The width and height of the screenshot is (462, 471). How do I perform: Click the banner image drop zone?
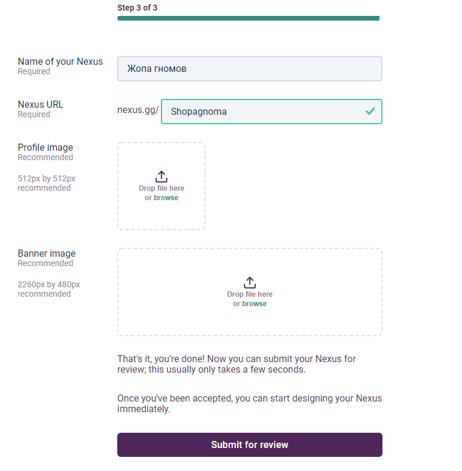(250, 292)
